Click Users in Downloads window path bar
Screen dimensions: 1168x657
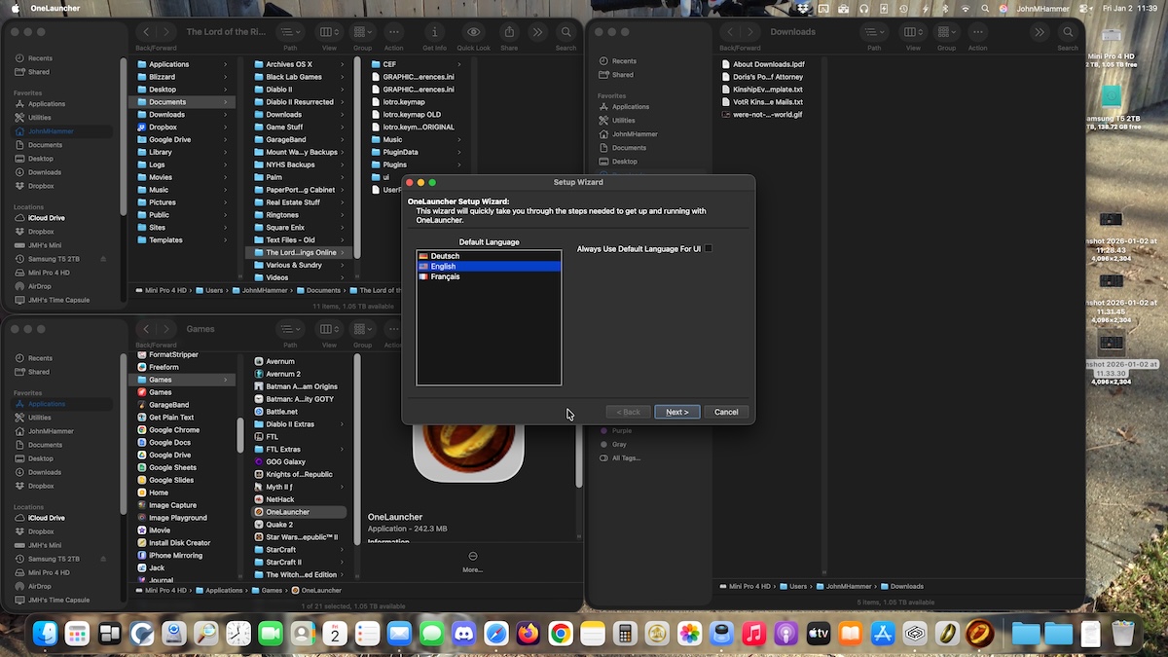click(798, 587)
